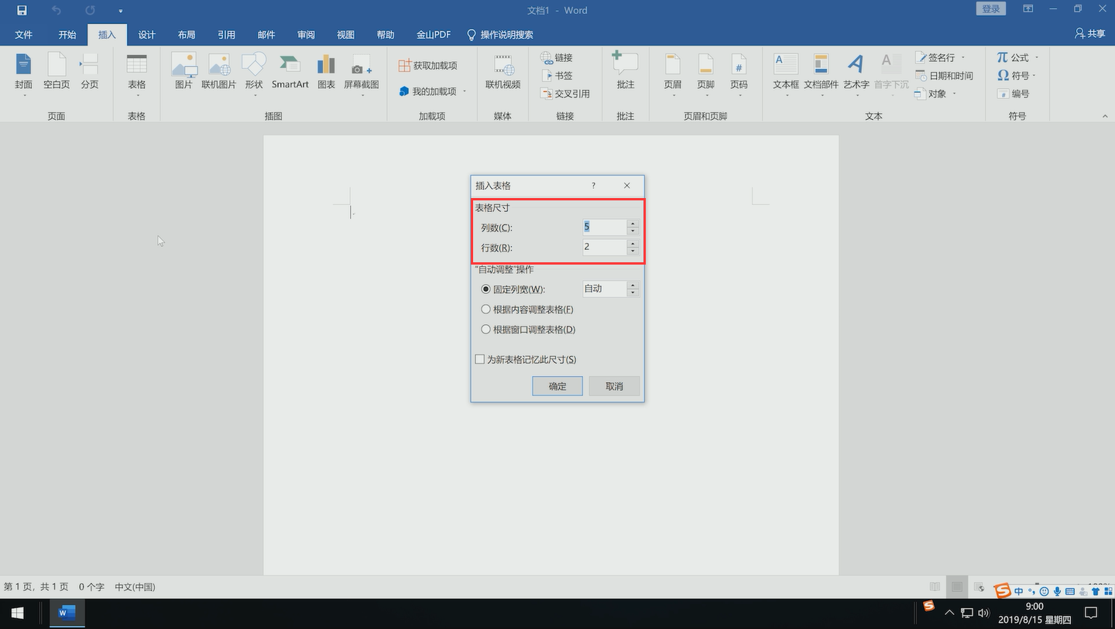Open the WordArt (艺术字) gallery
This screenshot has height=629, width=1115.
856,75
